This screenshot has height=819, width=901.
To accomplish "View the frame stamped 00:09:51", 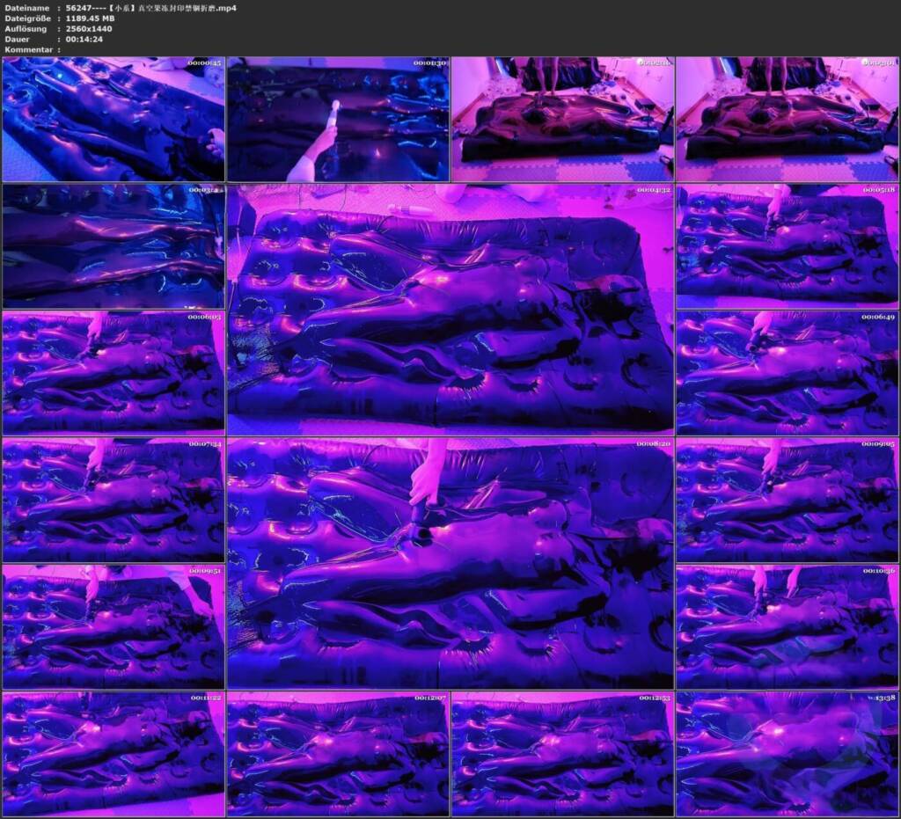I will [x=114, y=627].
